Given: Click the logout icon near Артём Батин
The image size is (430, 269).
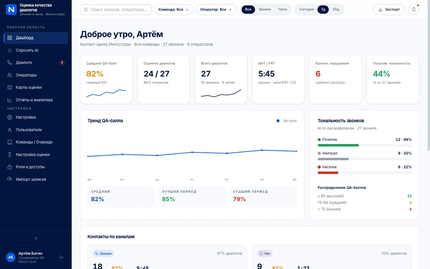Looking at the screenshot, I should click(x=62, y=257).
